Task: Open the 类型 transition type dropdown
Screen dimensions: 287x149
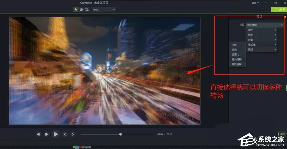Action: pyautogui.click(x=265, y=25)
